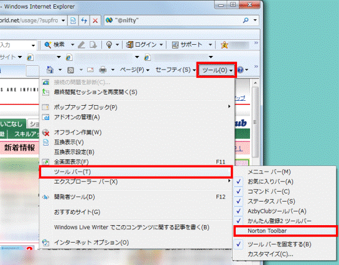Click the page vertical scrollbar thumb

255,122
